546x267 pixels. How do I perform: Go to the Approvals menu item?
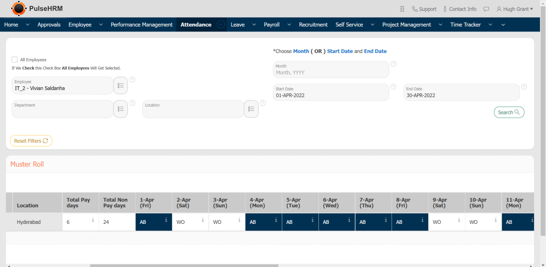coord(49,25)
